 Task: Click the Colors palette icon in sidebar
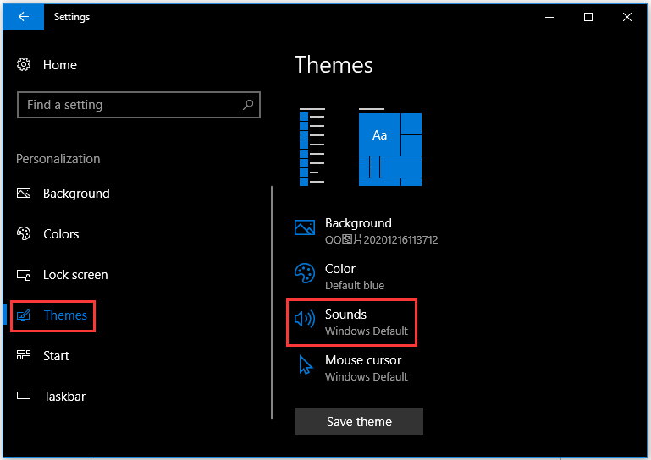click(24, 233)
